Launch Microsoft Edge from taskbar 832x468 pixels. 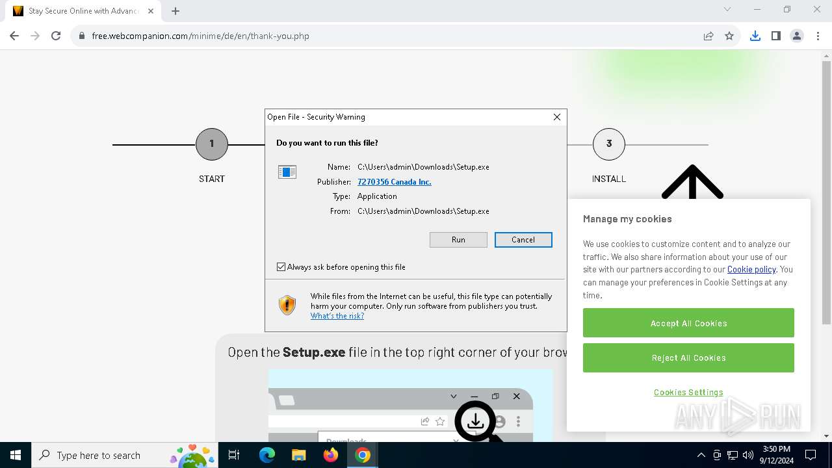click(x=267, y=455)
